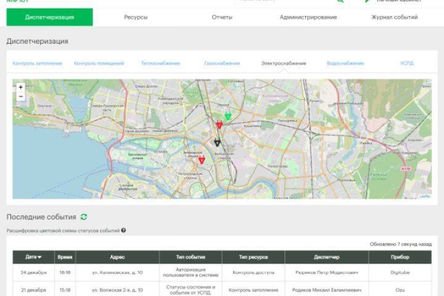Viewport: 444px width, 296px height.
Task: Switch to УСПД subtab
Action: (406, 63)
